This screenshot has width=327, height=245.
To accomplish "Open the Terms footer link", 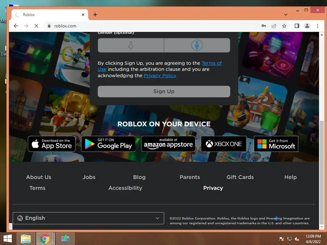I will [x=37, y=188].
